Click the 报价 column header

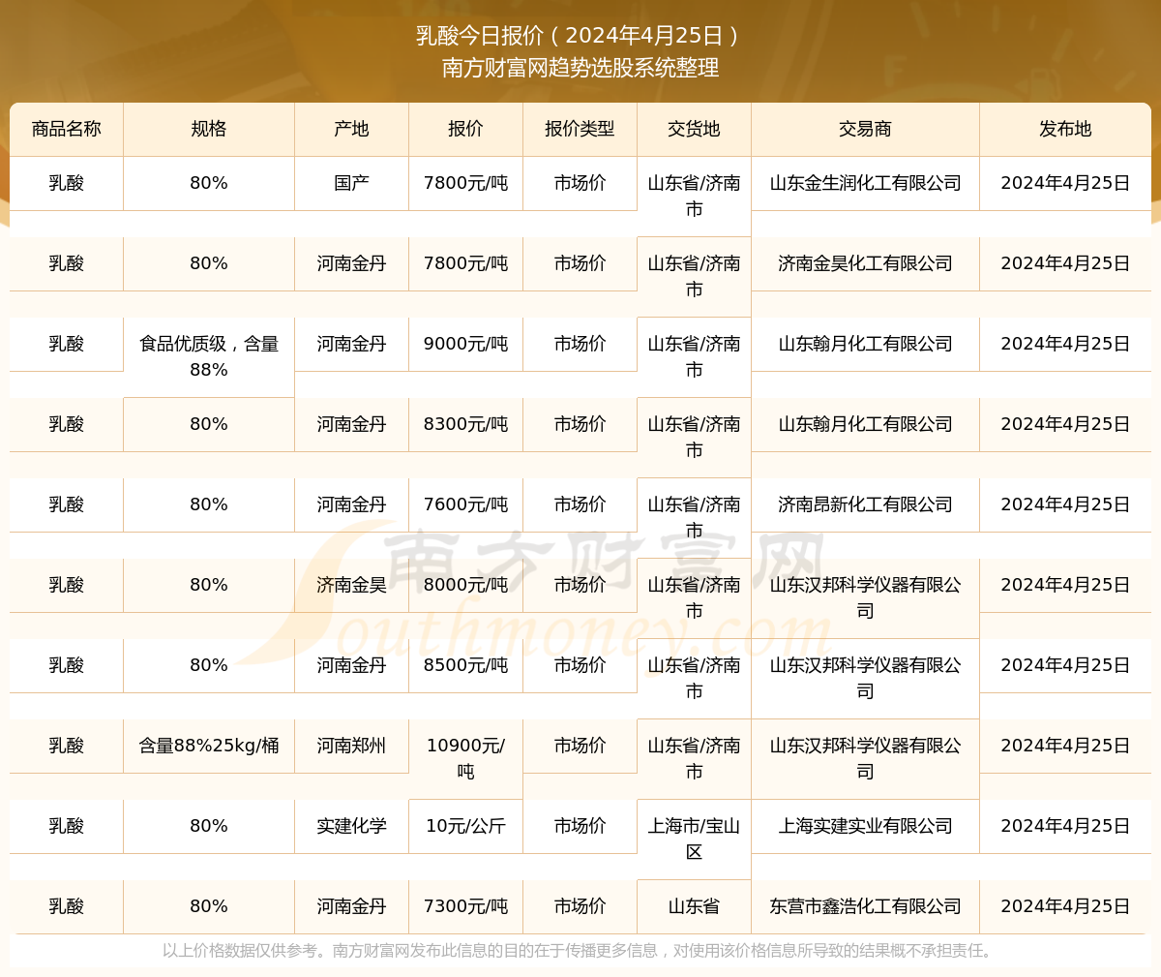(465, 129)
